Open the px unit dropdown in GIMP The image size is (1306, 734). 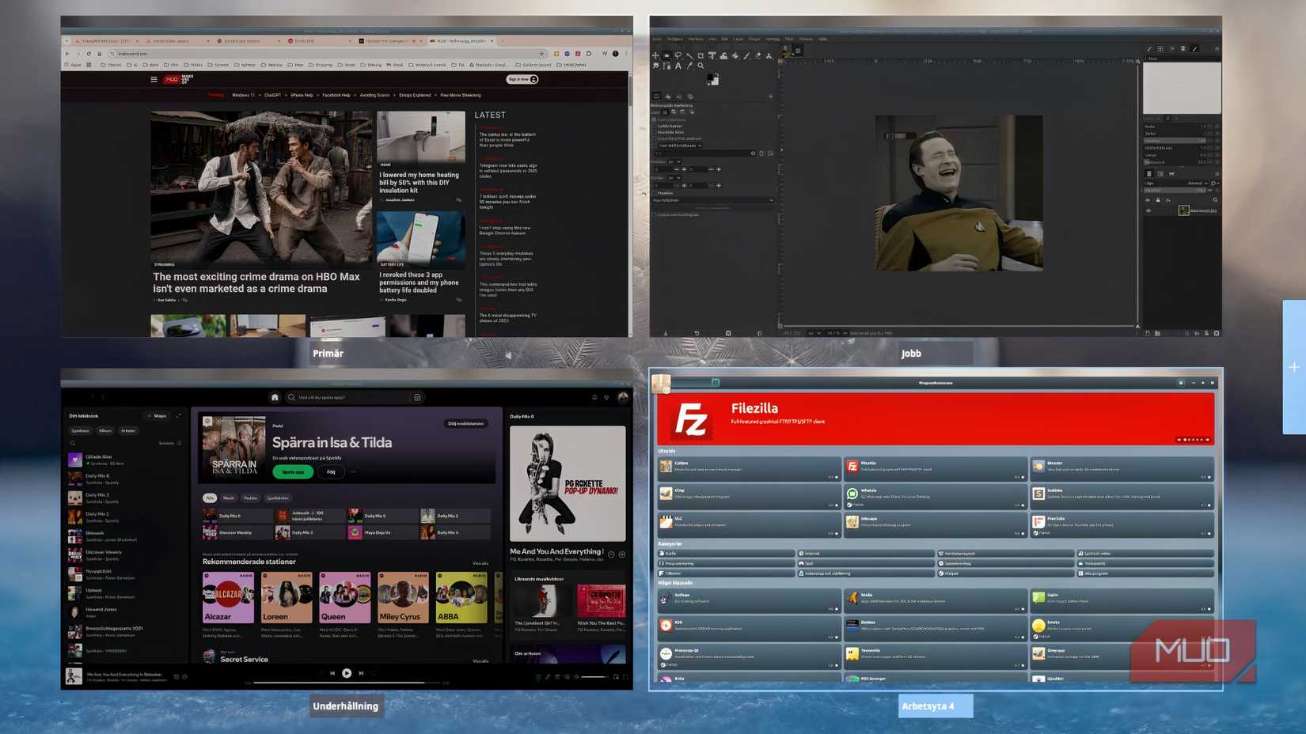(674, 161)
